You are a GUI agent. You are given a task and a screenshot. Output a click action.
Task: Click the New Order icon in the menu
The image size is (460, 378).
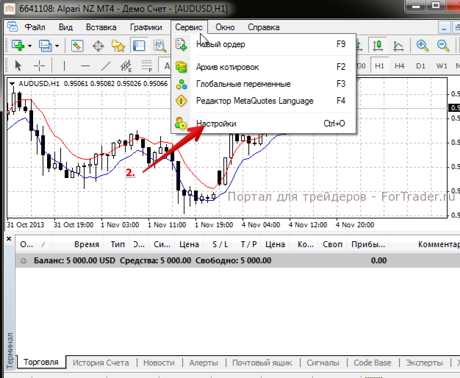pos(181,44)
